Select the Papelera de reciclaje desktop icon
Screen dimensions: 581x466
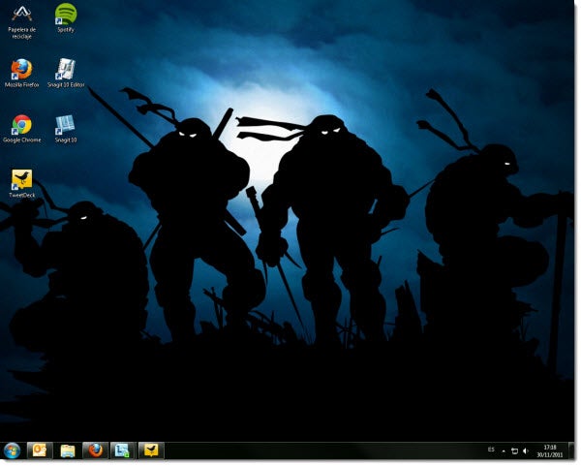click(x=22, y=22)
